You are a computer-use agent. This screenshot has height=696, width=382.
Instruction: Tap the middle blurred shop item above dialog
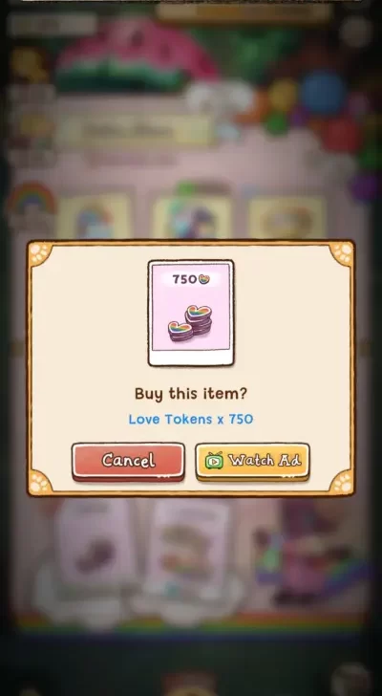[191, 217]
